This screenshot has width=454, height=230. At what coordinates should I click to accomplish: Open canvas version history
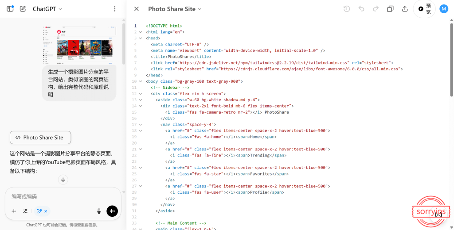point(347,9)
